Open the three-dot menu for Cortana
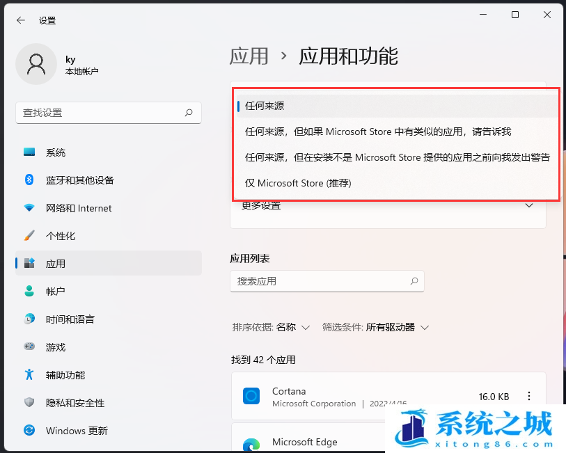The height and width of the screenshot is (453, 566). 528,396
